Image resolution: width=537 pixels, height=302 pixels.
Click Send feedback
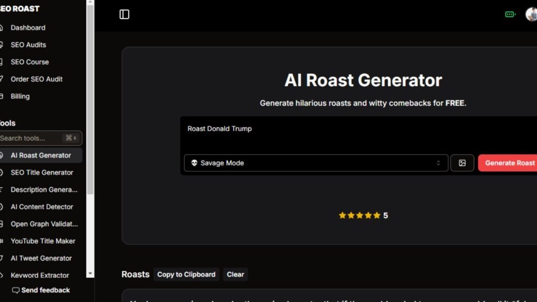tap(41, 290)
